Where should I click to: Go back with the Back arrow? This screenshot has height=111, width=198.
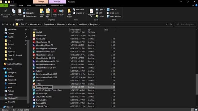(x=3, y=24)
